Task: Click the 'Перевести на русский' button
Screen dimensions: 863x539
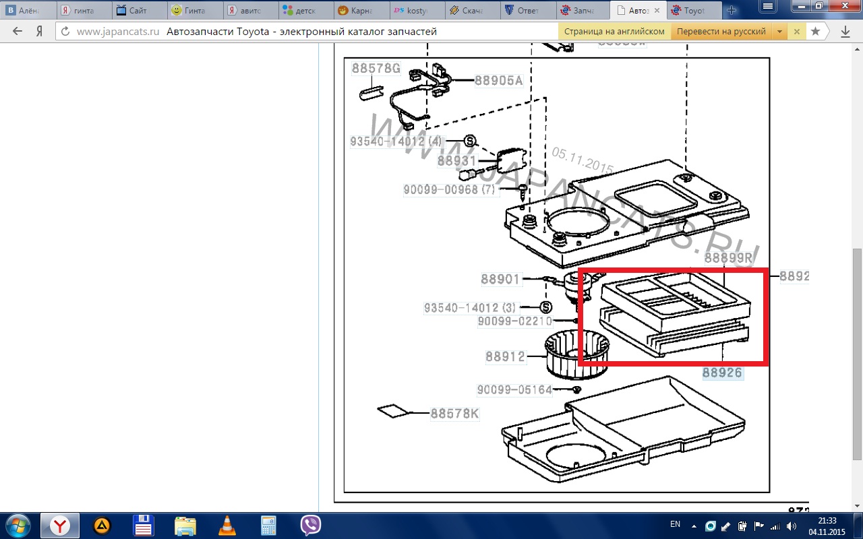Action: [x=721, y=32]
